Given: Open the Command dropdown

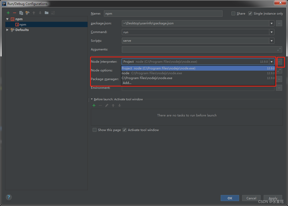Looking at the screenshot, I should pyautogui.click(x=271, y=32).
